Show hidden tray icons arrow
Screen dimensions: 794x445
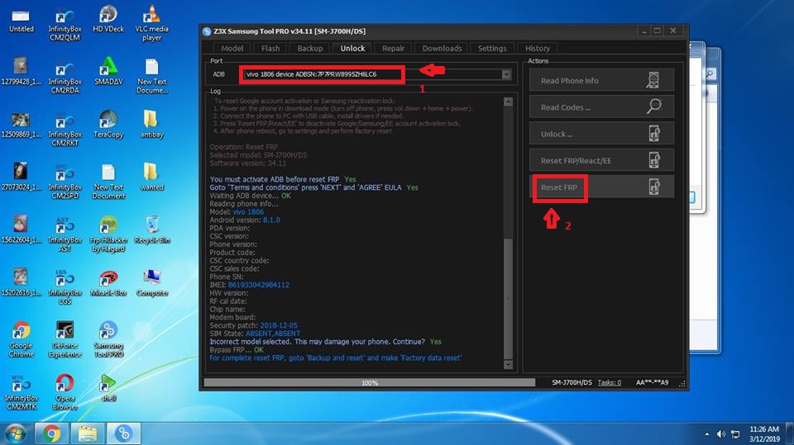click(x=706, y=434)
